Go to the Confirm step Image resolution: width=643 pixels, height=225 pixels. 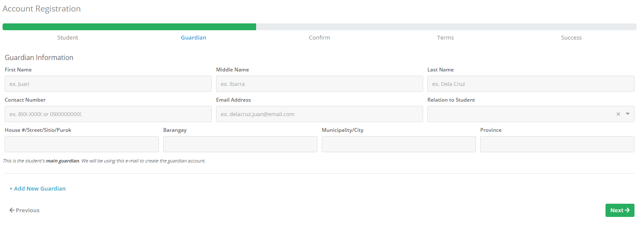tap(319, 37)
